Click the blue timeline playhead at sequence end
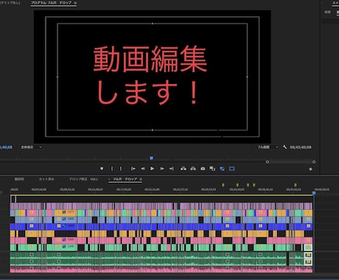339x280 pixels. click(314, 193)
